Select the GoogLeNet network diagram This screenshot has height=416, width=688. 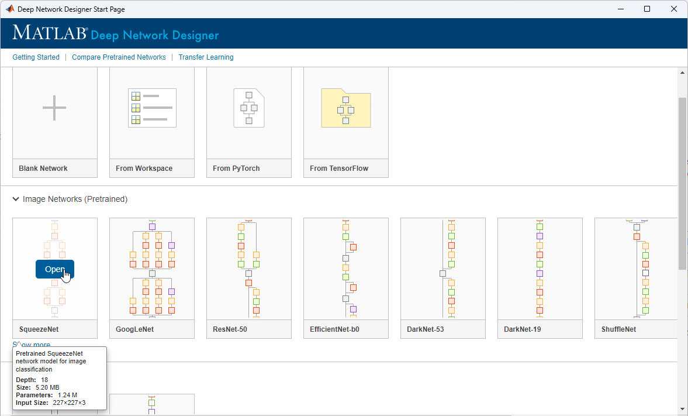tap(152, 269)
